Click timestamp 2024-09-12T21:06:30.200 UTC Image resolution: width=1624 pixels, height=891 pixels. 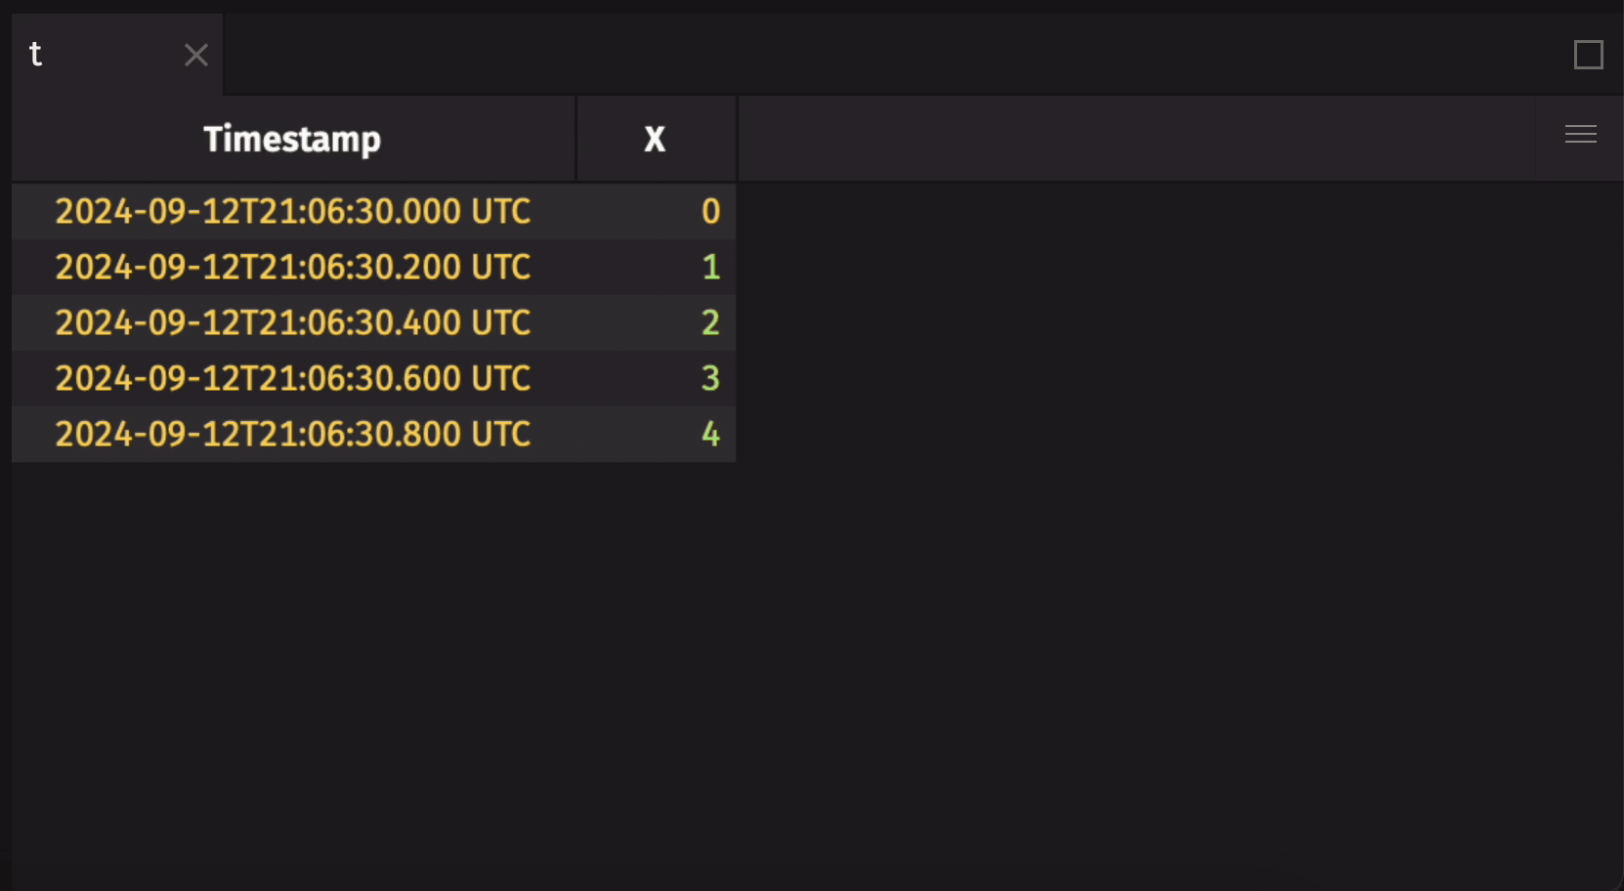(x=292, y=267)
